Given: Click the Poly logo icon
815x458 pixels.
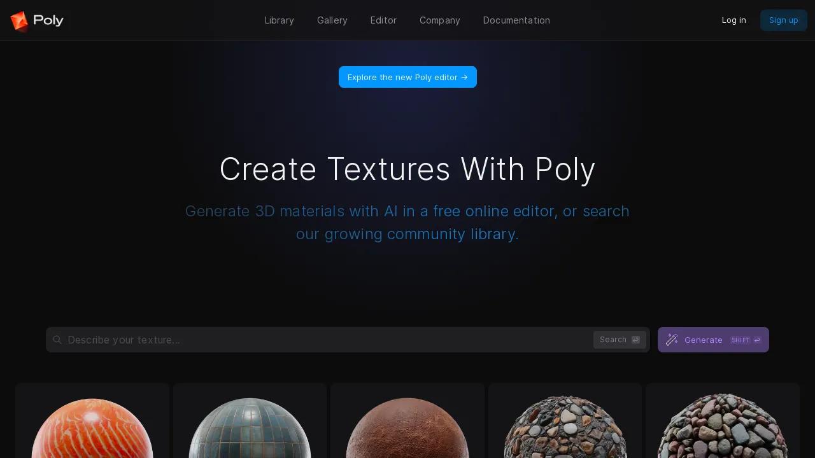Looking at the screenshot, I should [x=20, y=21].
